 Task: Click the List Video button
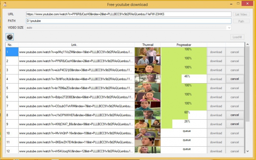pyautogui.click(x=241, y=14)
